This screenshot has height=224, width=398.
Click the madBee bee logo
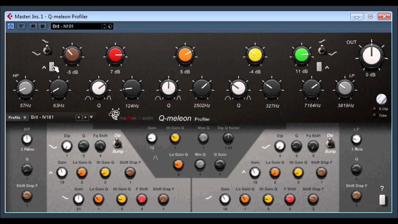pos(114,114)
